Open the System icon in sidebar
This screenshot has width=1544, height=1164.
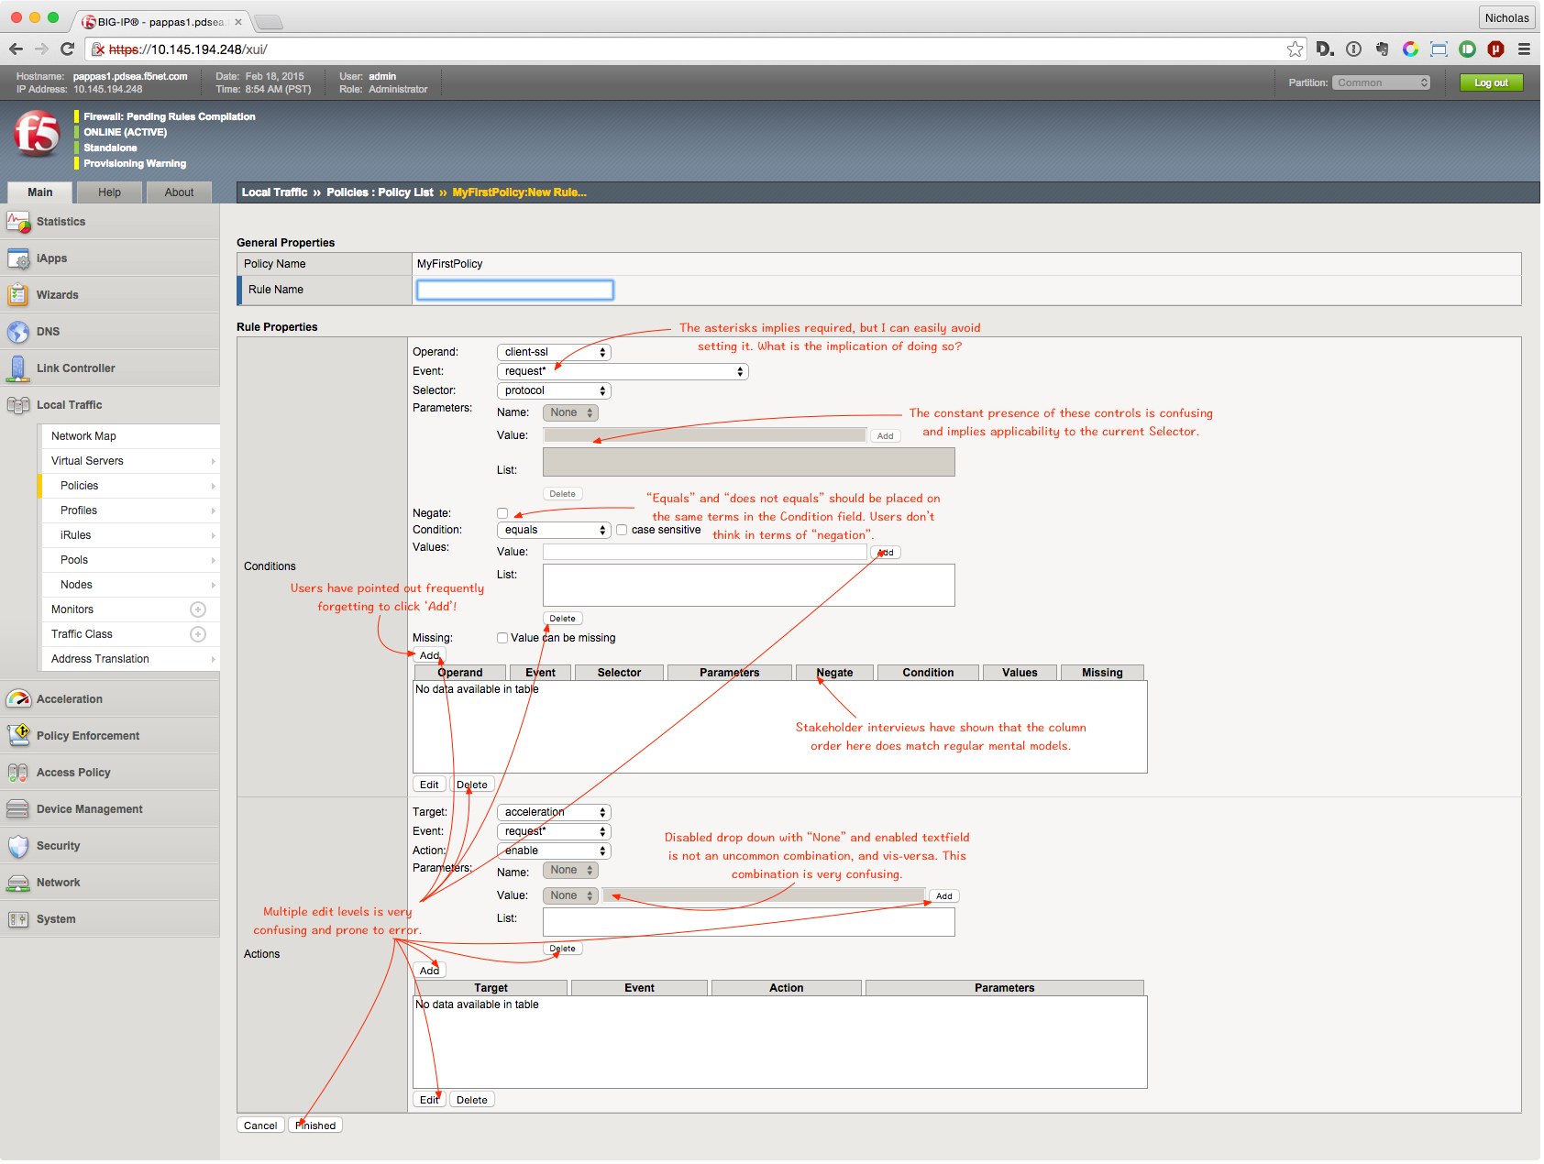(18, 919)
